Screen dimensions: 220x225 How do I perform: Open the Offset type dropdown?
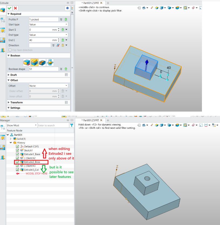pyautogui.click(x=49, y=86)
